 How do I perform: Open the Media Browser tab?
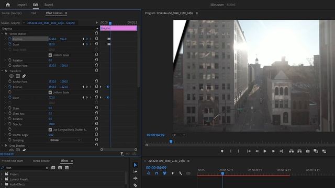[42, 161]
